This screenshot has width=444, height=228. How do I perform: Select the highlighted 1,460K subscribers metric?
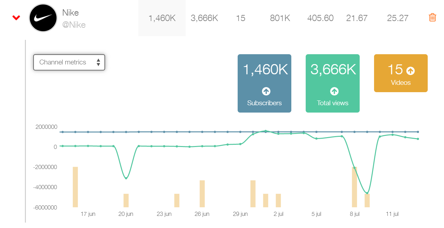(162, 18)
